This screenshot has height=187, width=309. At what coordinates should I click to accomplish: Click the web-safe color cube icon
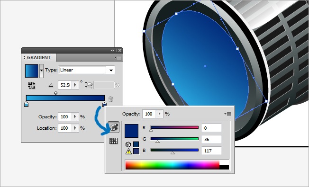pos(128,144)
